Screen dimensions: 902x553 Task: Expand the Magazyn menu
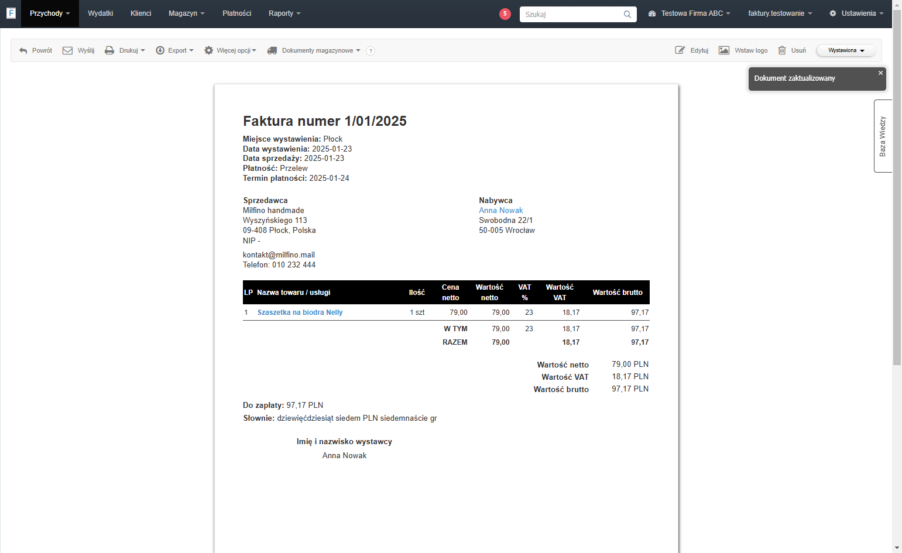click(186, 13)
